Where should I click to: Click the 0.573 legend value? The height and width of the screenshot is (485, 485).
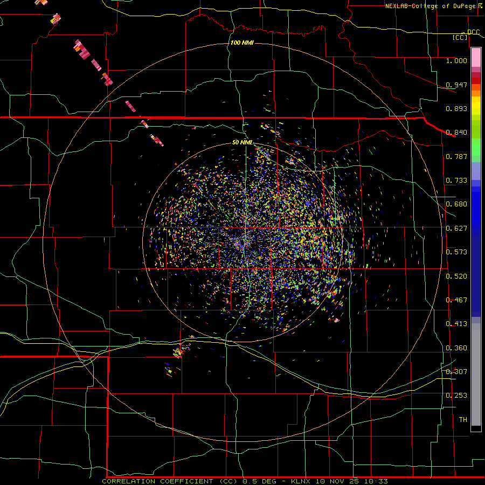[x=456, y=252]
